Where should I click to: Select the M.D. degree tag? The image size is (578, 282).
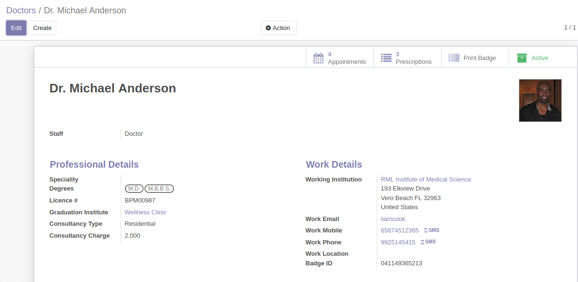[x=134, y=188]
